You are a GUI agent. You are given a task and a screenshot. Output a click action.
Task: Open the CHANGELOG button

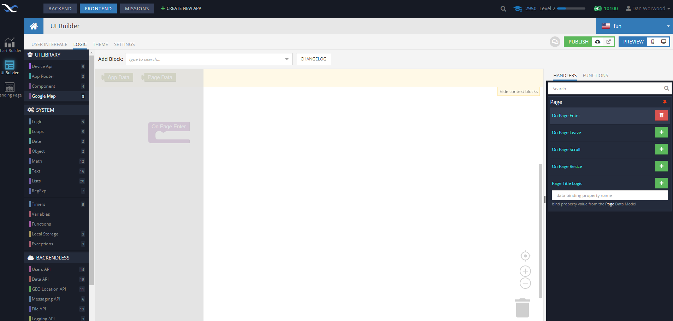313,59
